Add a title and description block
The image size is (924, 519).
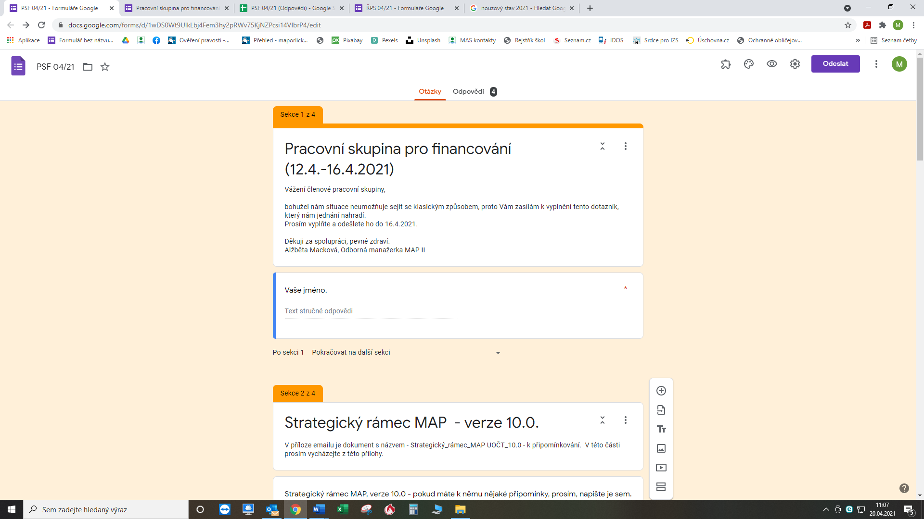point(661,429)
